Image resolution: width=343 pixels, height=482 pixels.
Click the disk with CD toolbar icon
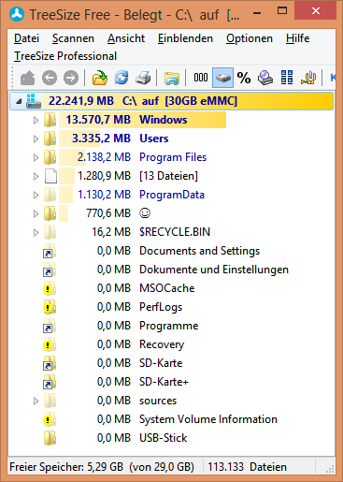point(265,78)
